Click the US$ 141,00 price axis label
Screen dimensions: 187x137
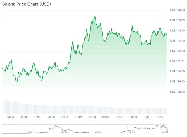coord(177,61)
